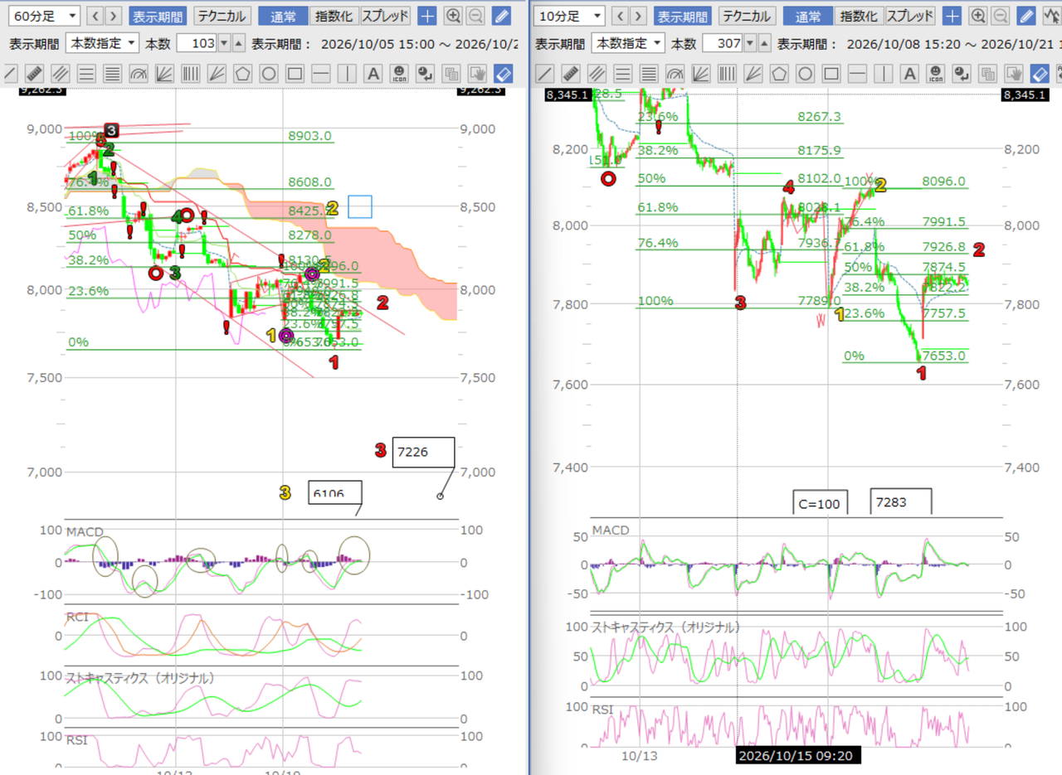Click the 7226 price label box
The image size is (1062, 775).
424,453
